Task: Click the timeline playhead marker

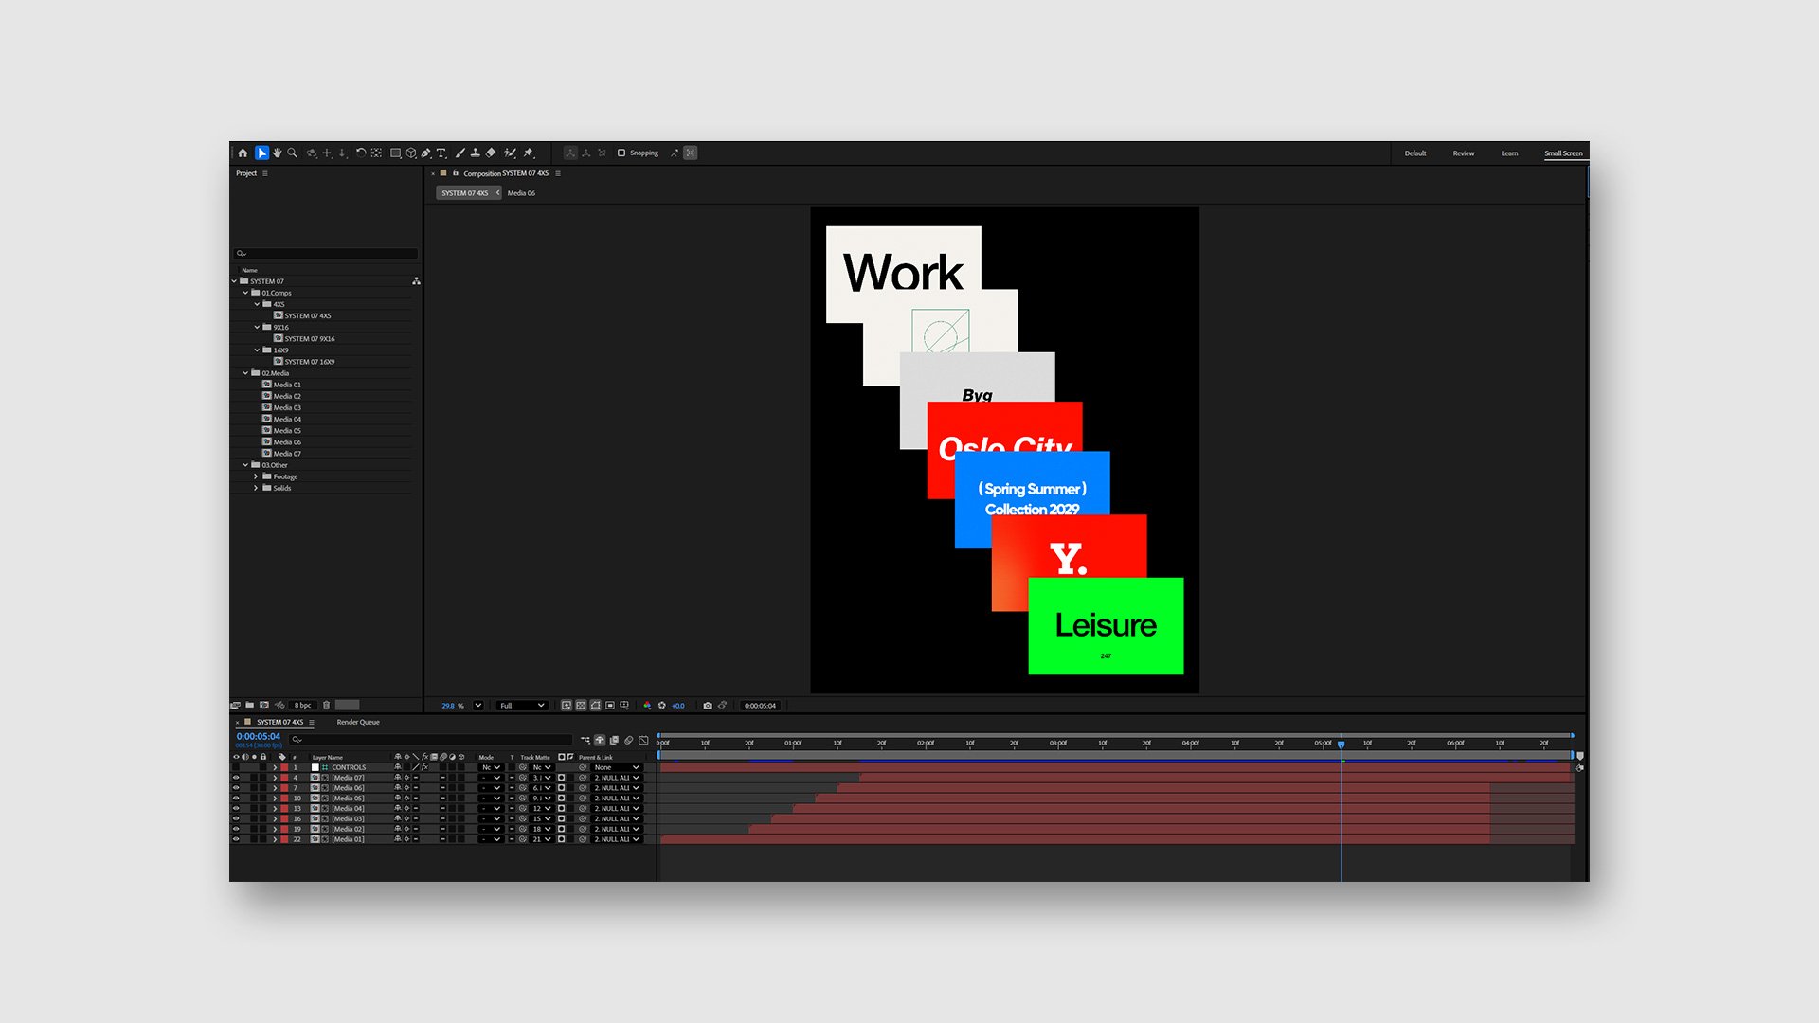Action: point(1341,745)
